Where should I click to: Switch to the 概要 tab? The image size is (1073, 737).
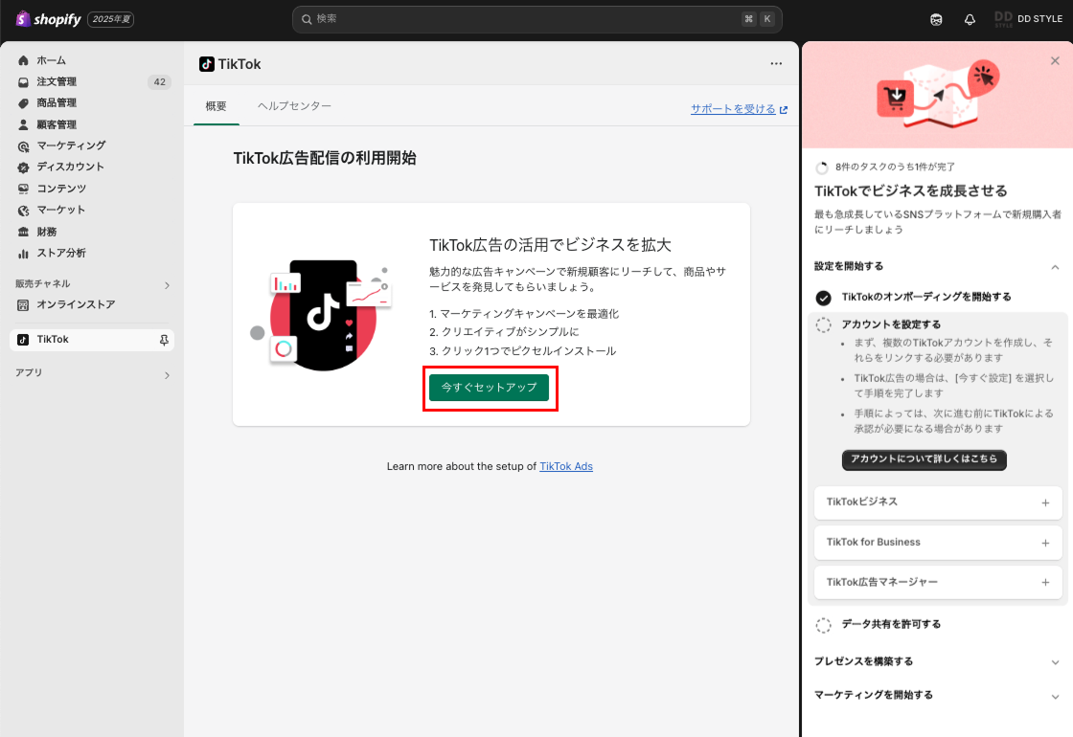(x=217, y=106)
